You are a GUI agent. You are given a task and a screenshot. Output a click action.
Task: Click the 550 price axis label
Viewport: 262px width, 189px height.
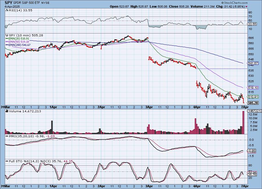click(x=251, y=54)
